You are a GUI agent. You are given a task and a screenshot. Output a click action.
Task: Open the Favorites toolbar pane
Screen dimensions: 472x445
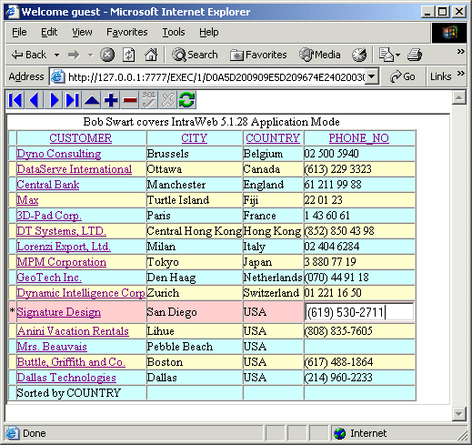[x=258, y=55]
